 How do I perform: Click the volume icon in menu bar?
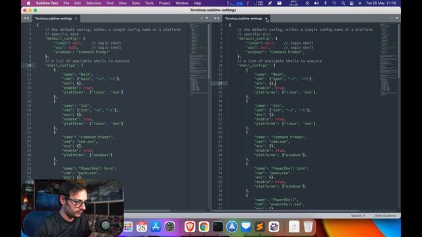(316, 3)
